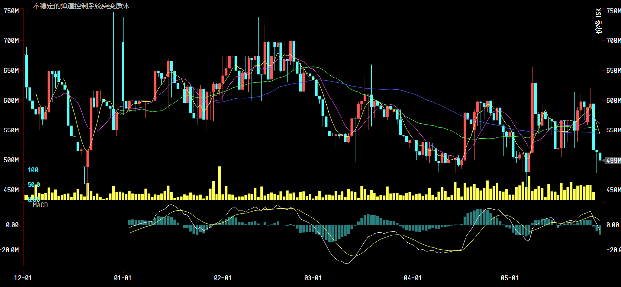Click the 价格 ISK vertical axis title
This screenshot has width=621, height=287.
(598, 23)
